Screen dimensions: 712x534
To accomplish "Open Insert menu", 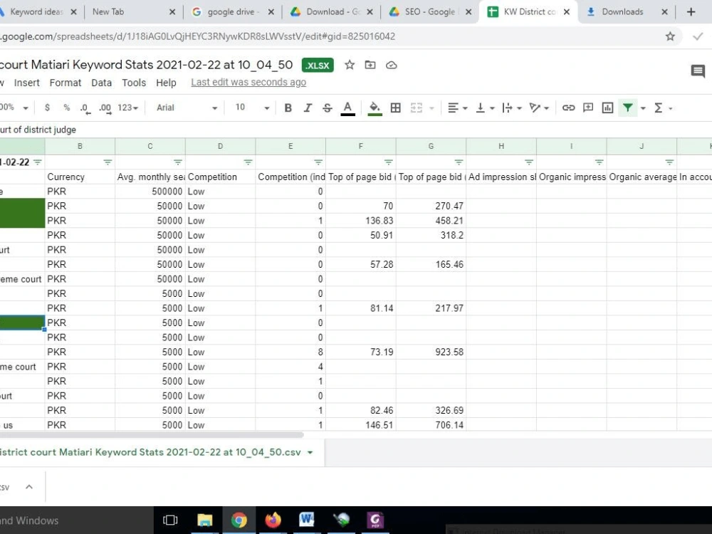I will (x=27, y=83).
